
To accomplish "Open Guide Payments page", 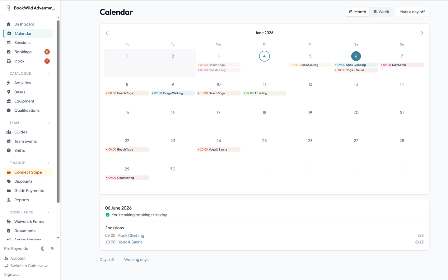I will (28, 191).
